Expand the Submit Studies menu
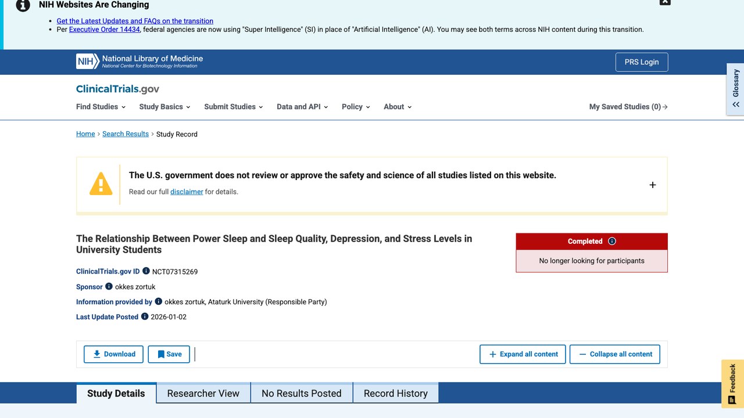The width and height of the screenshot is (744, 418). pos(234,107)
